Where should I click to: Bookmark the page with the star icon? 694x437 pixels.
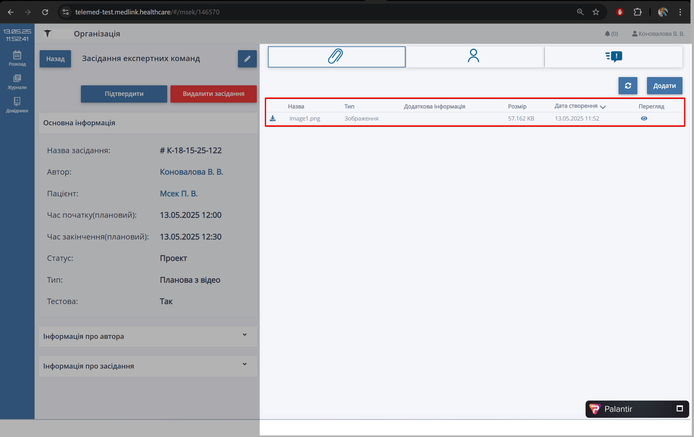[595, 12]
